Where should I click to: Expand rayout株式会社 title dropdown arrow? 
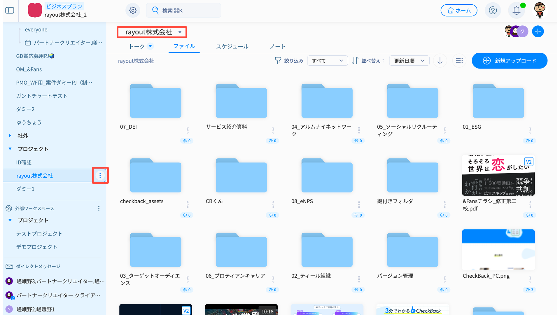click(x=180, y=32)
